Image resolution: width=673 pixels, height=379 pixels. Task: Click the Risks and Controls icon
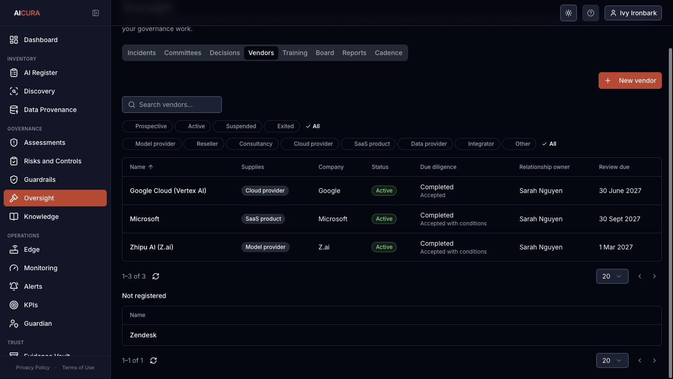(14, 161)
